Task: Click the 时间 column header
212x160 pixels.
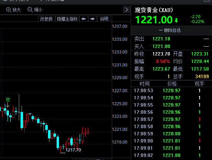Action: click(144, 84)
